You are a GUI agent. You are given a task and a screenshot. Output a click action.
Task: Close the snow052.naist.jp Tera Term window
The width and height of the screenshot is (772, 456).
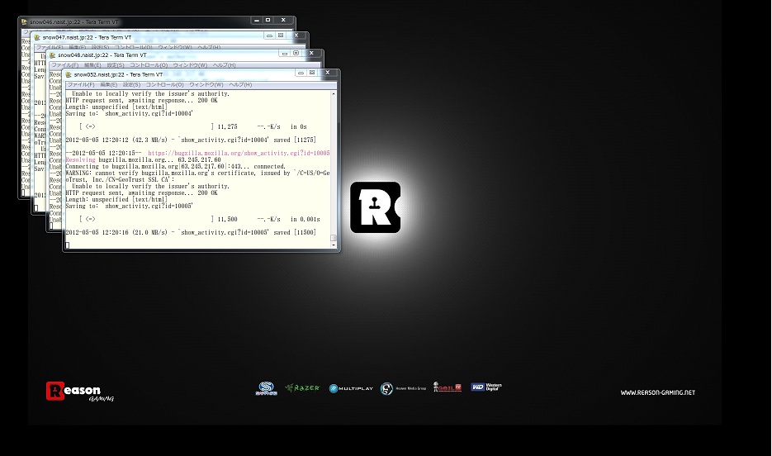point(328,73)
